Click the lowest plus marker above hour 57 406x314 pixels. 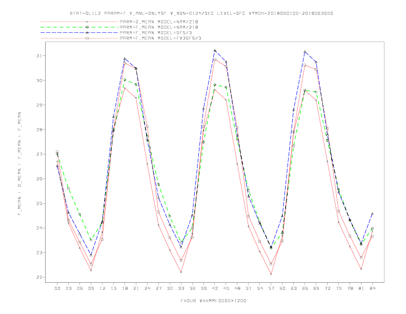click(271, 274)
